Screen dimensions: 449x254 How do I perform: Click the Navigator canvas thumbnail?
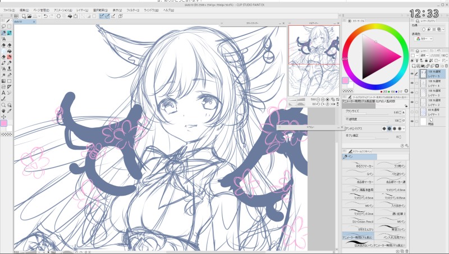[x=314, y=61]
